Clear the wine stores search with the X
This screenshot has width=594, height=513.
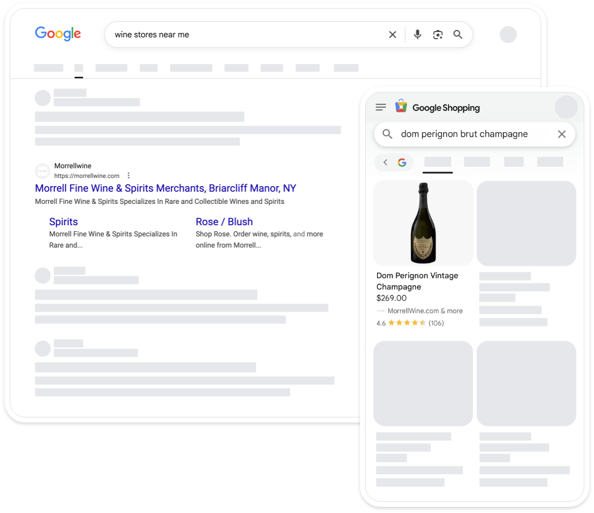point(393,35)
